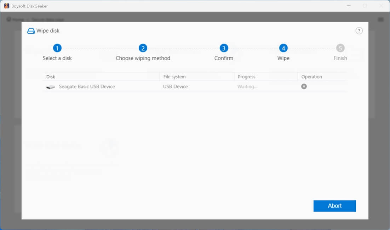Go to step 4 circle Wipe
Screen dimensions: 390x230
pos(283,48)
